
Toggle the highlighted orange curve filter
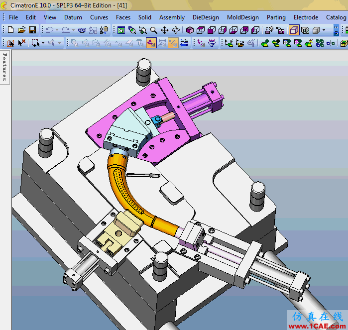173,43
